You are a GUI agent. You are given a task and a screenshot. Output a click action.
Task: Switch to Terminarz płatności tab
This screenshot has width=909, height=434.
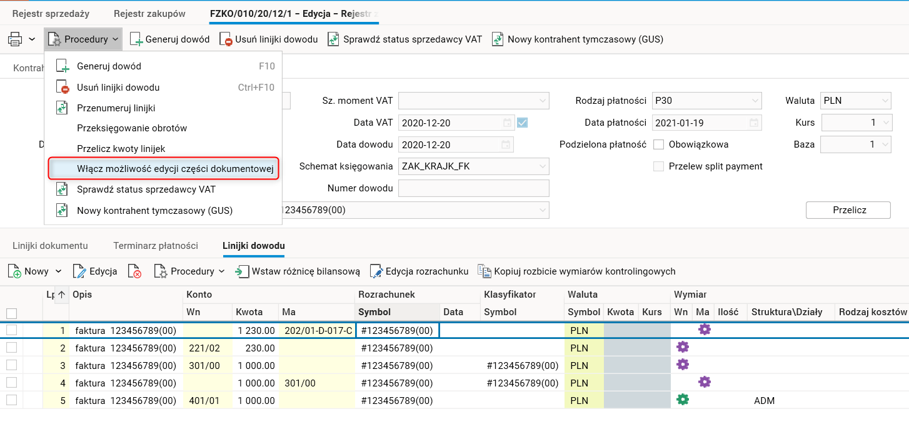(x=156, y=246)
